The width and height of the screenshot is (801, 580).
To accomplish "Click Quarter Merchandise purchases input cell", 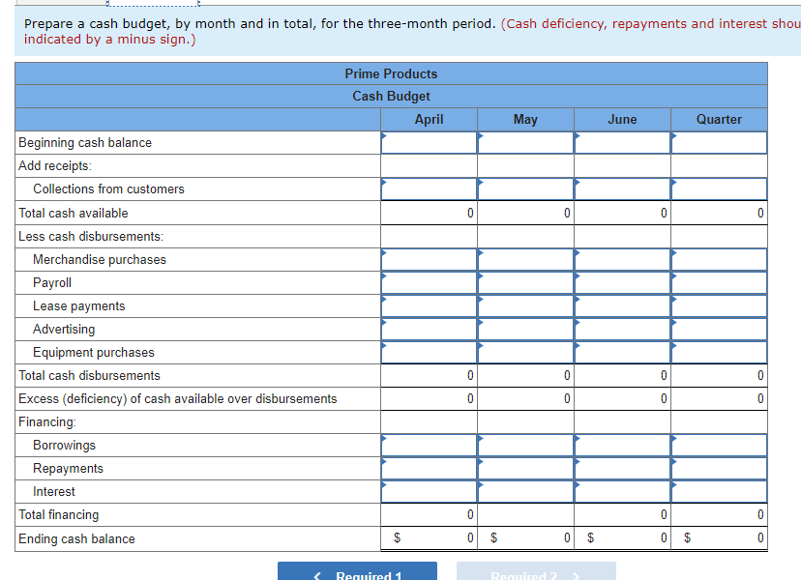I will (719, 259).
